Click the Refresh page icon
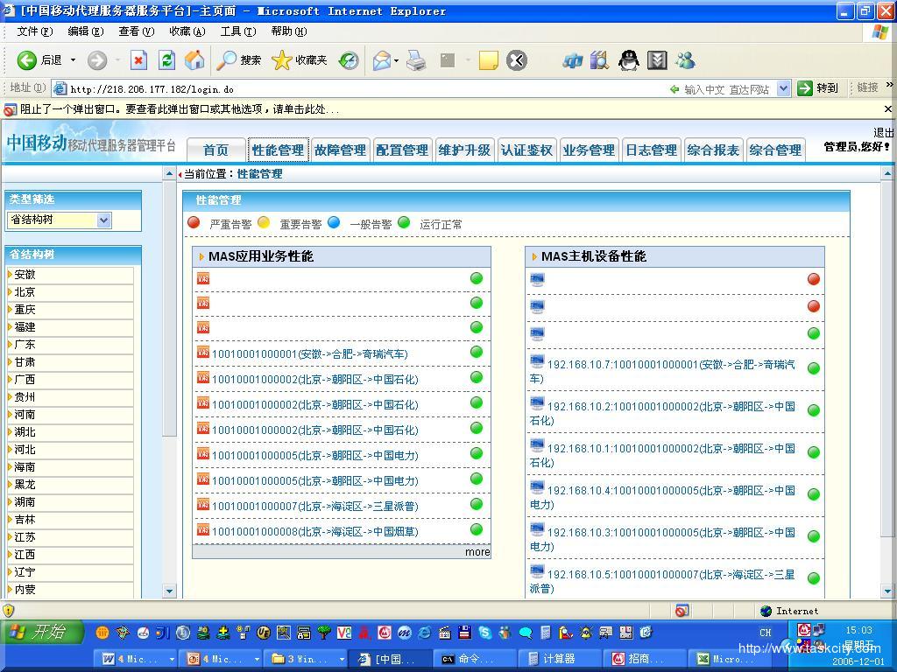The image size is (897, 672). (x=166, y=59)
